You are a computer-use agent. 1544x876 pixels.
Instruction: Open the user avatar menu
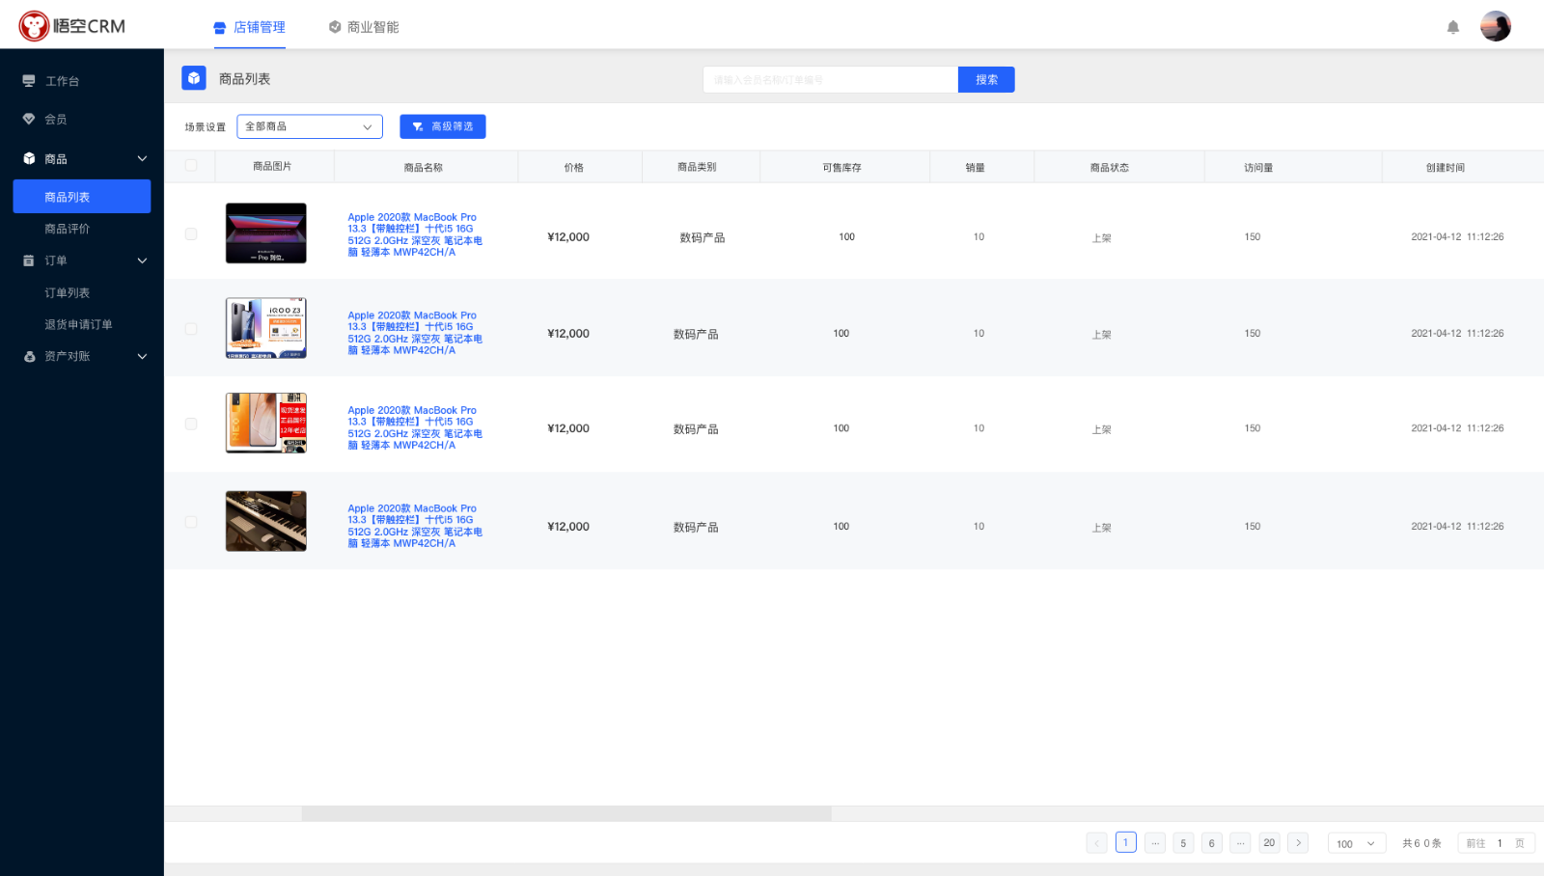click(x=1496, y=26)
